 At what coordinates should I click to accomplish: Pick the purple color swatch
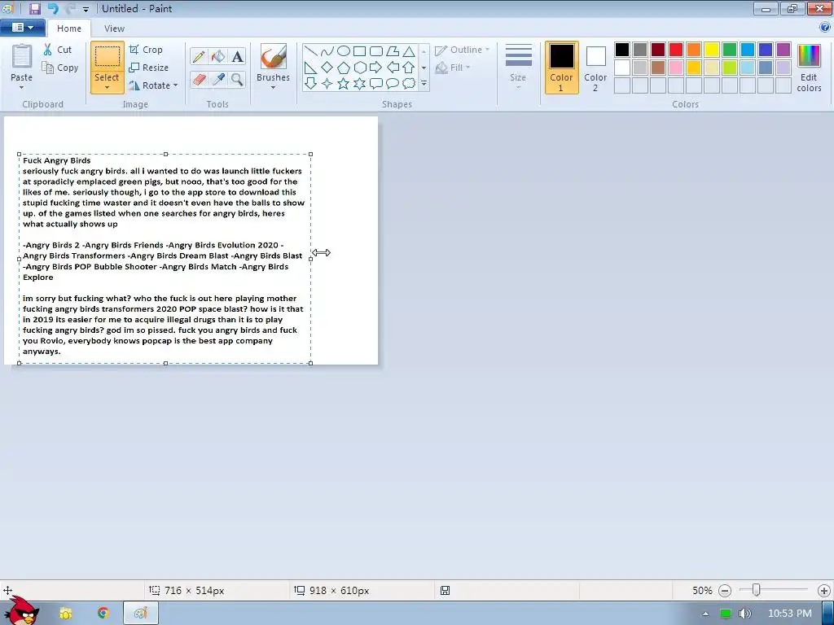tap(783, 50)
